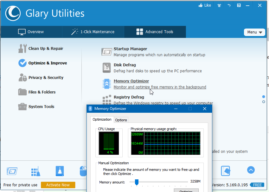This screenshot has width=269, height=192.
Task: Click the CPU Usage 4% meter
Action: 109,143
